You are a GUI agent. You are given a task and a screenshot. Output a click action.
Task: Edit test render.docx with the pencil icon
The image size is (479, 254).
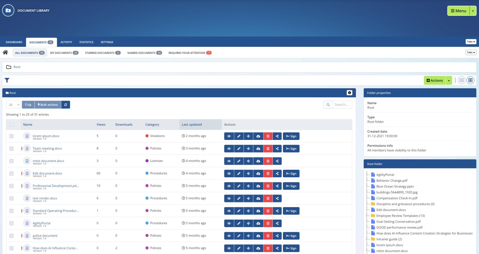239,198
